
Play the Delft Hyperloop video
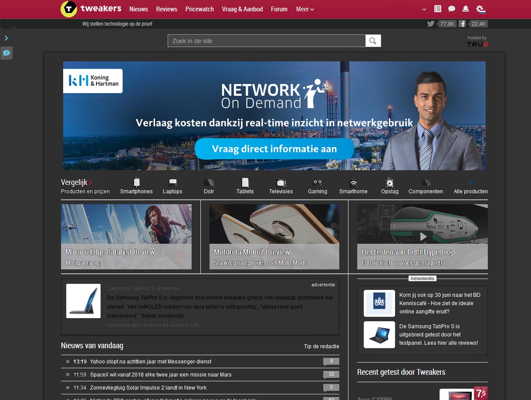(x=423, y=236)
